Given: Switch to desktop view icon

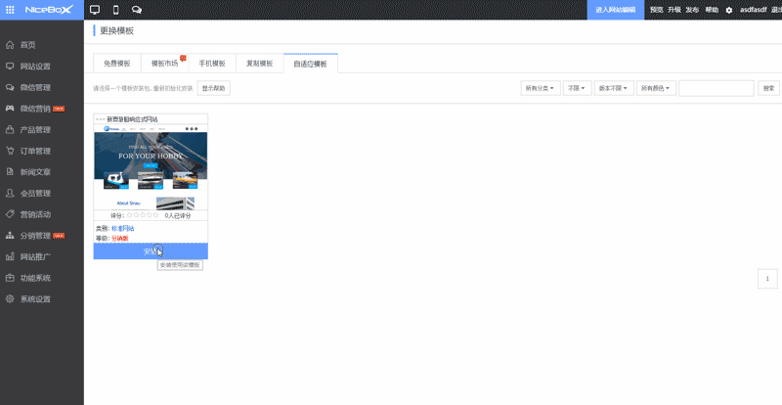Looking at the screenshot, I should [x=95, y=10].
